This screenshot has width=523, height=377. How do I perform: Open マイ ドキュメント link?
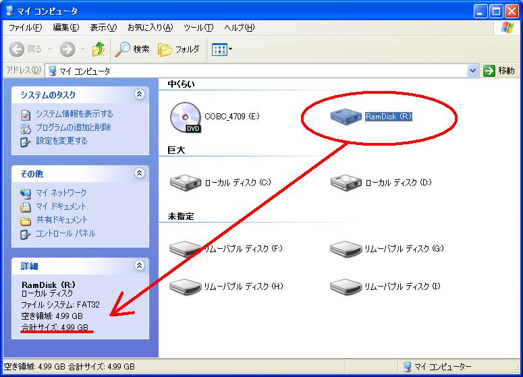pos(61,206)
